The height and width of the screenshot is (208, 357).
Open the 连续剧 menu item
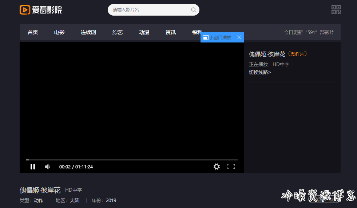[88, 32]
